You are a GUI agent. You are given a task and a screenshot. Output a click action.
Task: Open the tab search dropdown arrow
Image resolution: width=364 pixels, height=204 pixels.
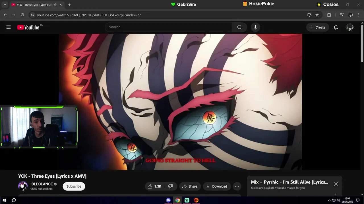[5, 5]
